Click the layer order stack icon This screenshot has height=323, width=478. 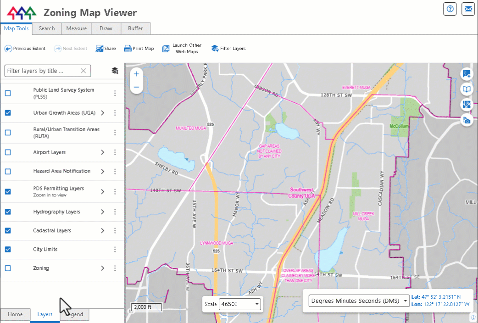tap(115, 71)
